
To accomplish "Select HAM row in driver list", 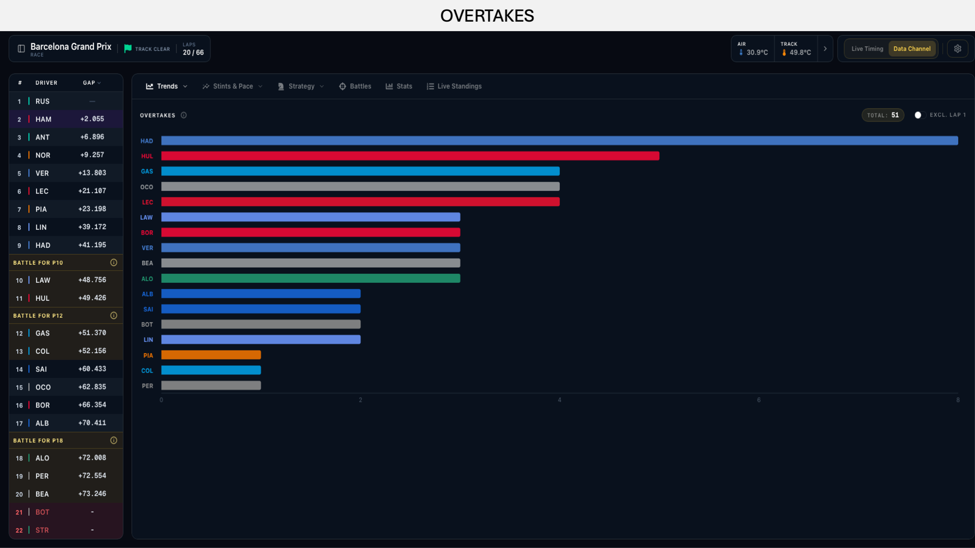I will click(x=66, y=119).
